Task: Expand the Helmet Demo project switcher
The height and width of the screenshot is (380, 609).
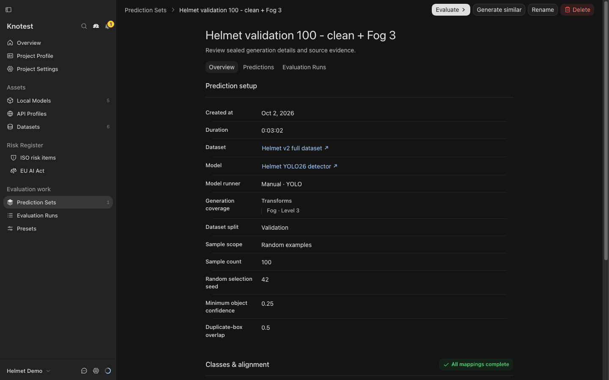Action: coord(29,371)
